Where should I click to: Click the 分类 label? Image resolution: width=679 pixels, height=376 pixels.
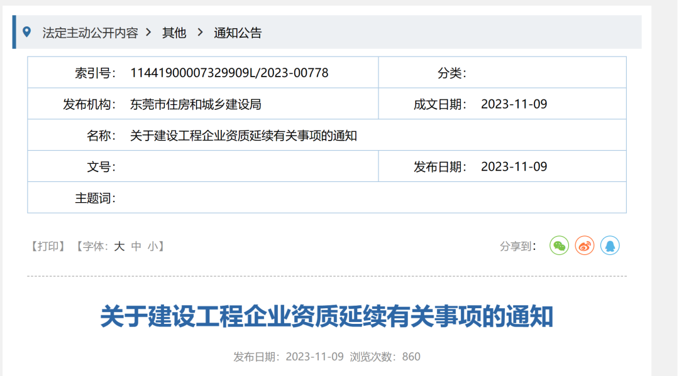tap(452, 73)
